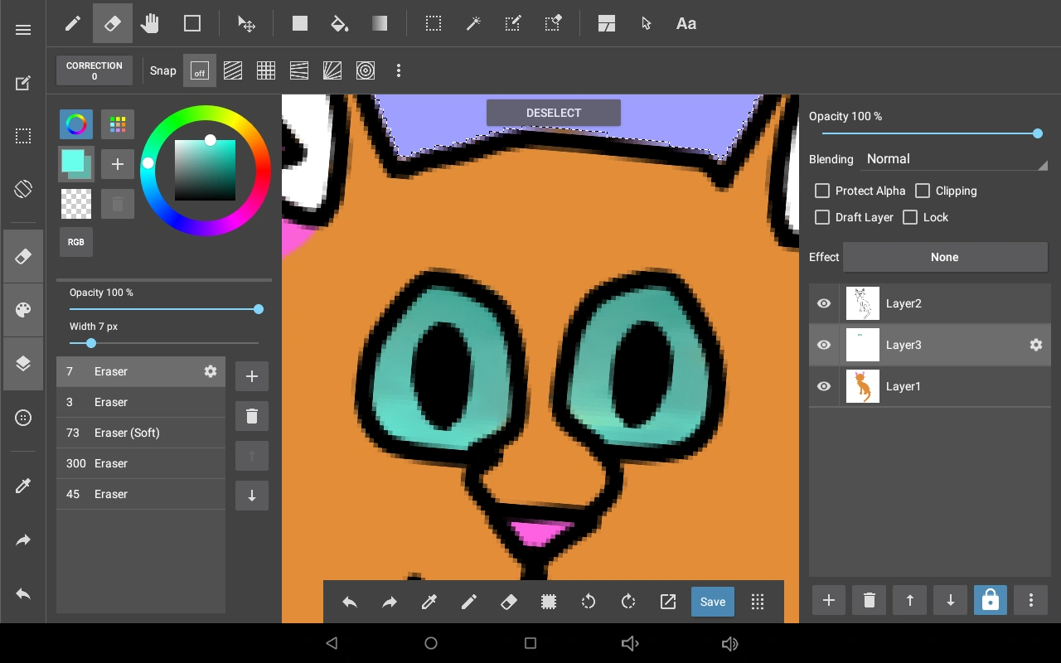Select the Layer1 thumbnail
This screenshot has height=663, width=1061.
point(863,387)
